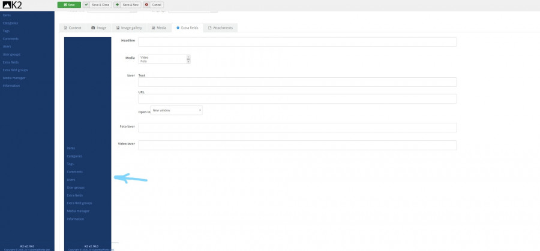Open Categories in the outer left sidebar
The image size is (540, 251).
(10, 23)
